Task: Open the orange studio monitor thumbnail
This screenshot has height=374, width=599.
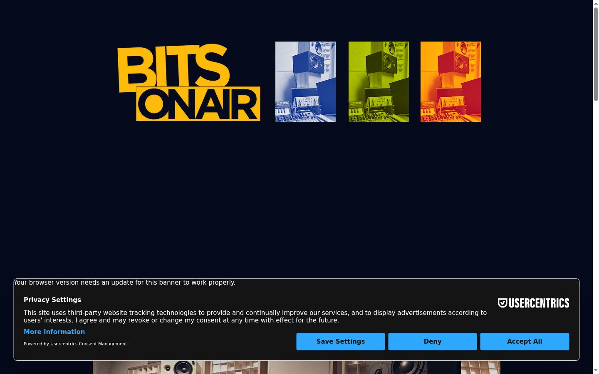Action: 450,81
